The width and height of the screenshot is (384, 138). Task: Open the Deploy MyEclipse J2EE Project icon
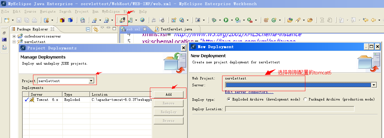click(x=122, y=20)
